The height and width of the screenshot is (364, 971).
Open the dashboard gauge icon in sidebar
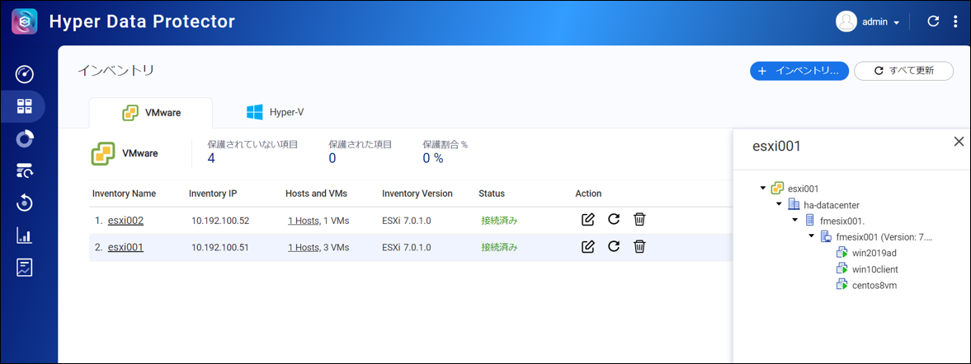click(25, 75)
